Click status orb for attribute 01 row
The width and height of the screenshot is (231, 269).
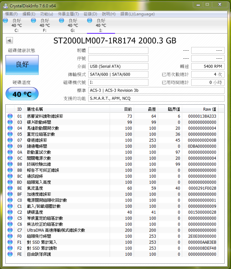[x=10, y=116]
